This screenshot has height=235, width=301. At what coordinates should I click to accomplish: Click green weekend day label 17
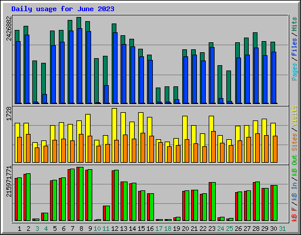click(159, 229)
